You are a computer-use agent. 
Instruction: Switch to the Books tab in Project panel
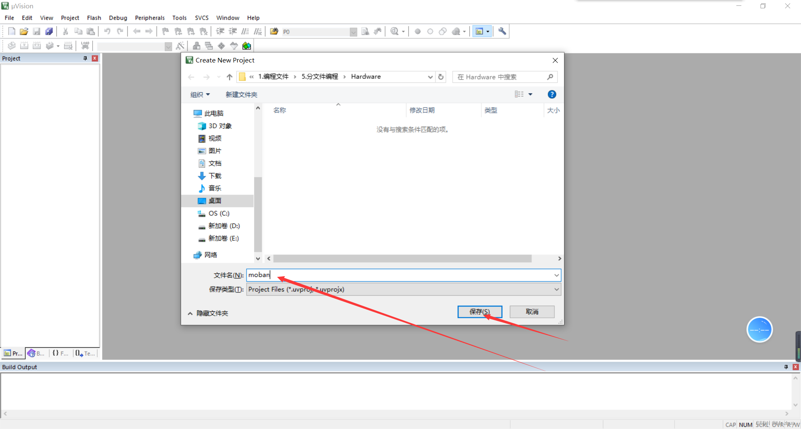point(37,353)
